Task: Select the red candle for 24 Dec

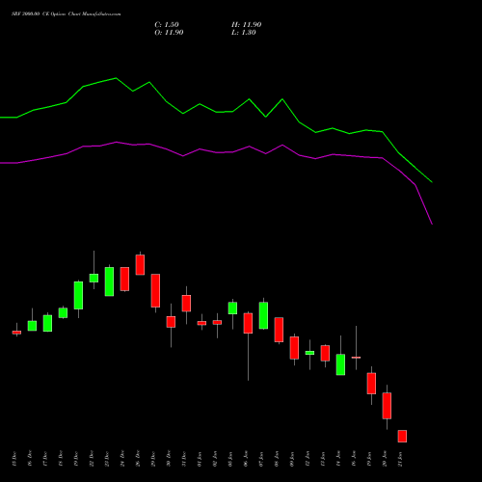Action: 124,279
